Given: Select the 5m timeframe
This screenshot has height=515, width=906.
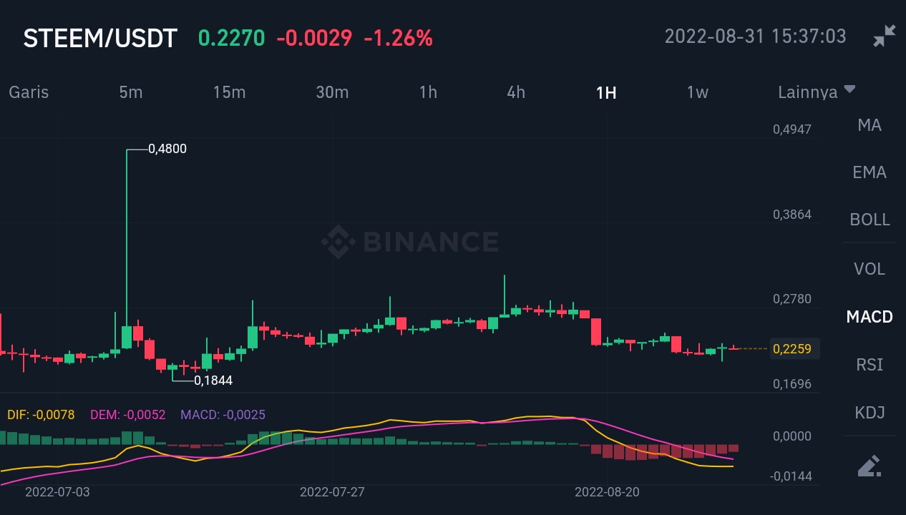Looking at the screenshot, I should 130,92.
